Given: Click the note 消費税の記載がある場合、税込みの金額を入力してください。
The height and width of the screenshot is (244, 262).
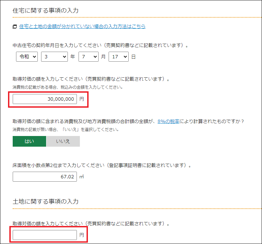Looking at the screenshot, I should click(68, 87).
